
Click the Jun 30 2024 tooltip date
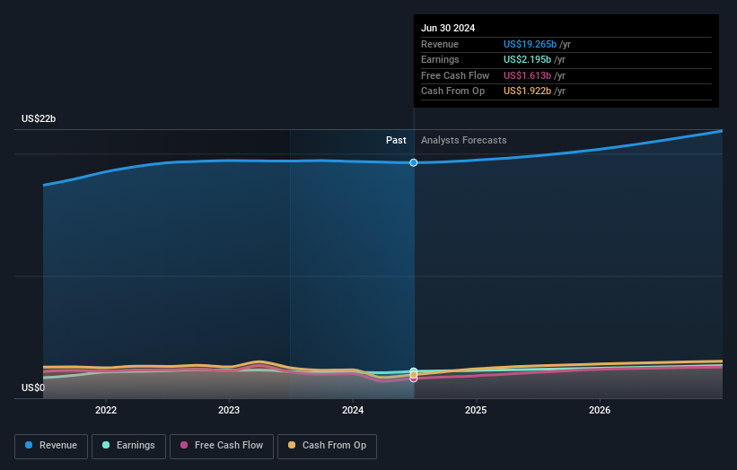448,28
